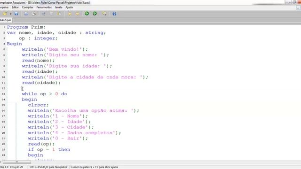This screenshot has width=301, height=169.
Task: Open the Editar menu
Action: [x=15, y=8]
